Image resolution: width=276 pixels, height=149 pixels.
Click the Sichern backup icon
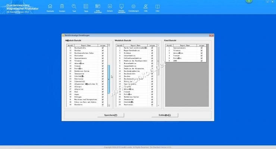coord(110,8)
